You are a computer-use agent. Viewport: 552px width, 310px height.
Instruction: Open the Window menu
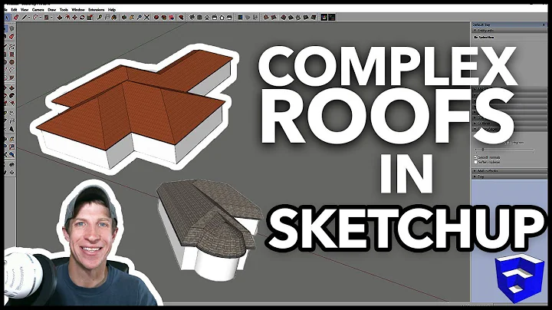(x=78, y=9)
